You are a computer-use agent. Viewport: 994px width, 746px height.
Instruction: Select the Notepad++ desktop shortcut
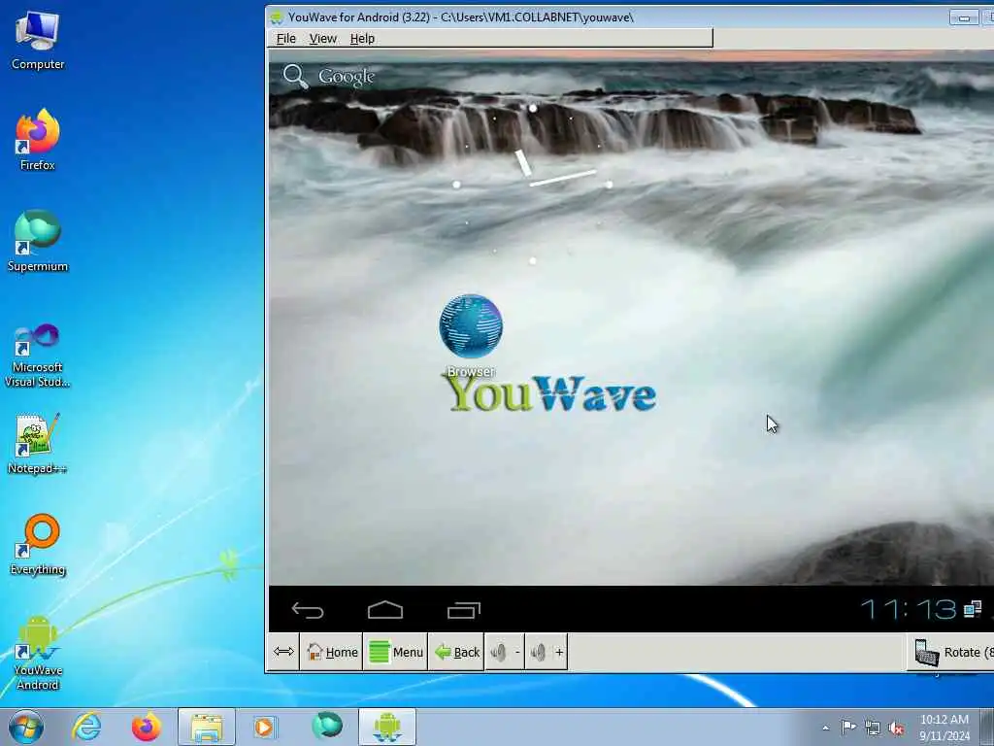click(x=38, y=443)
